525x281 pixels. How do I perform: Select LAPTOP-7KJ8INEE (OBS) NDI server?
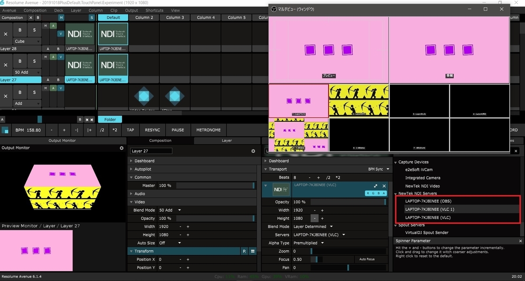coord(428,201)
